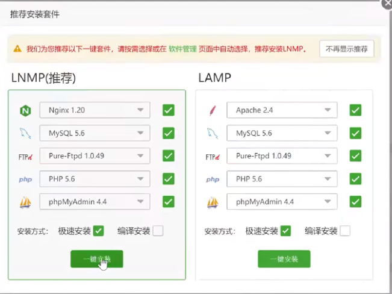Open the Apache 2.4 version dropdown
Screen dimensions: 392x294
282,110
